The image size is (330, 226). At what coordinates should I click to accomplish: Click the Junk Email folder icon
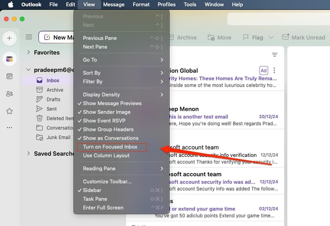point(40,137)
